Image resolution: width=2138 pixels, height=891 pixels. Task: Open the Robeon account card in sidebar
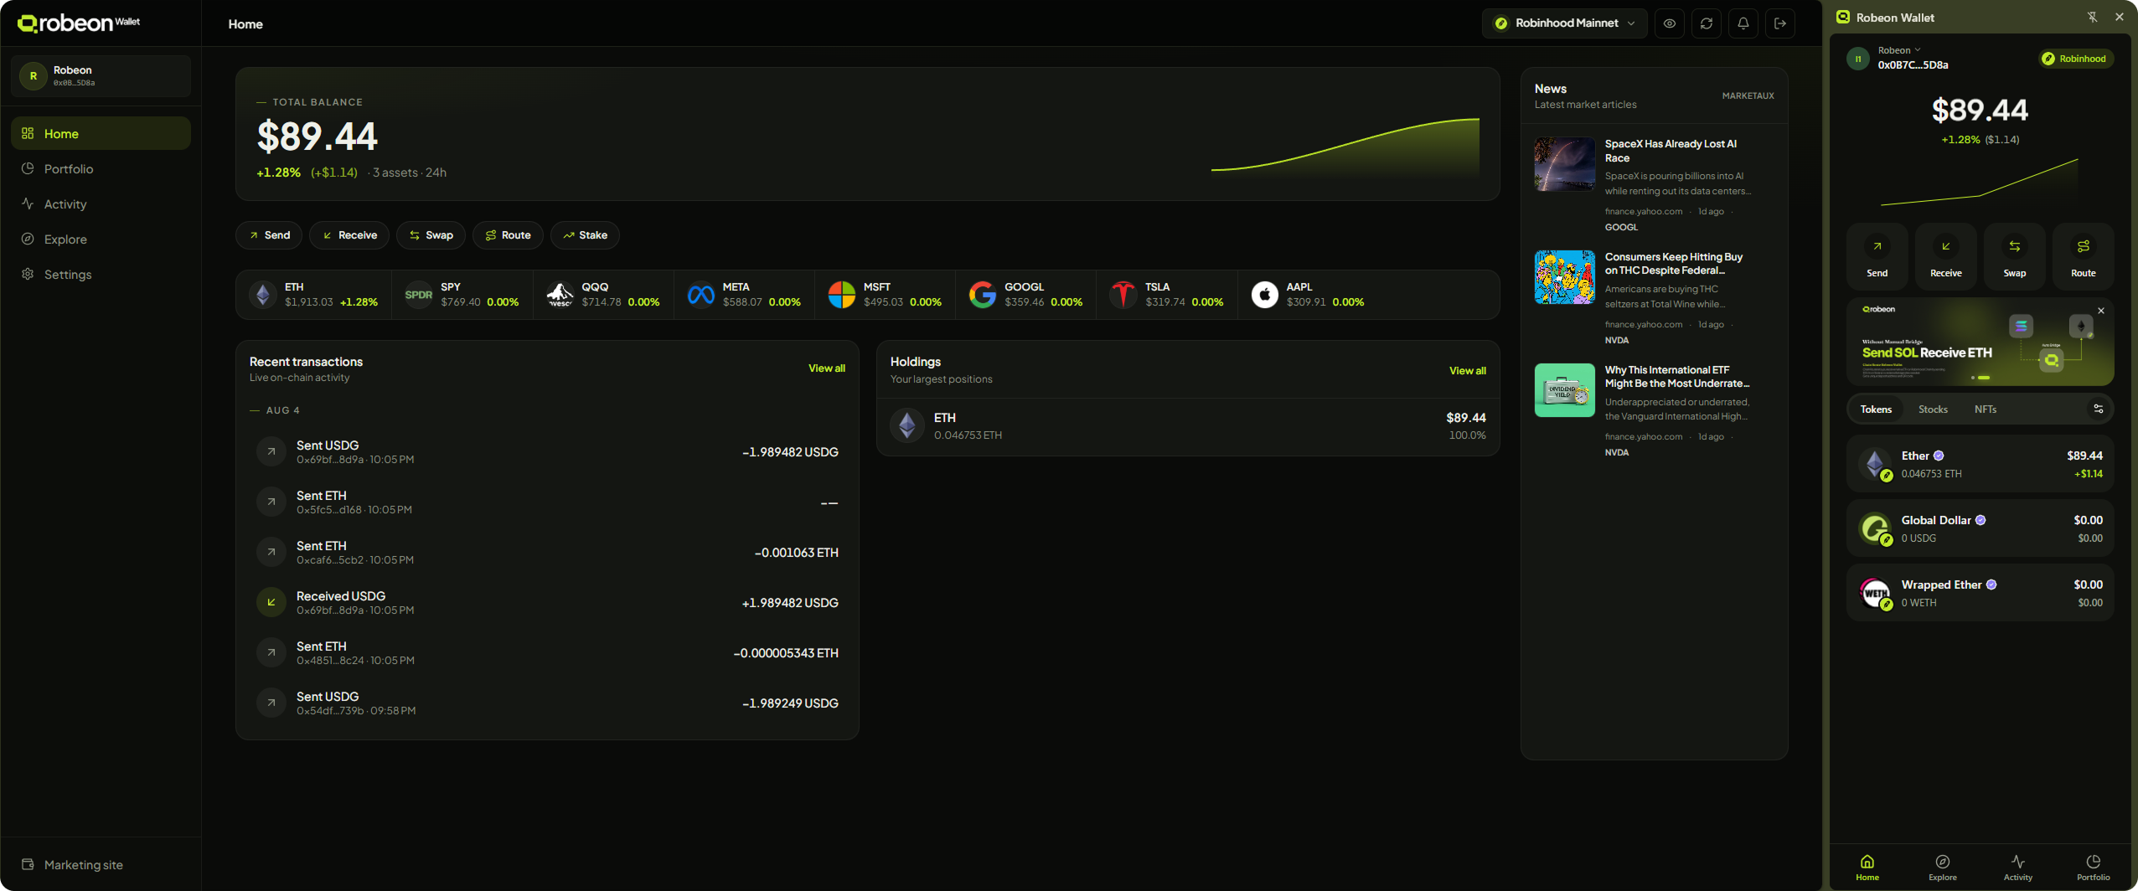pyautogui.click(x=101, y=75)
